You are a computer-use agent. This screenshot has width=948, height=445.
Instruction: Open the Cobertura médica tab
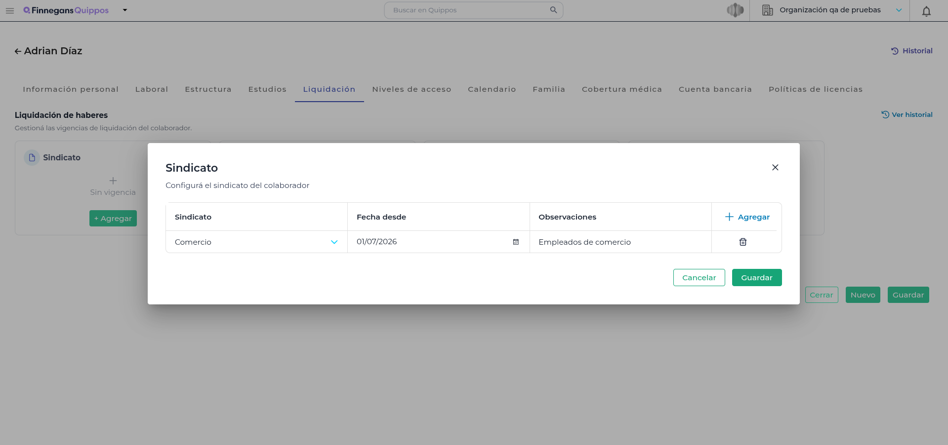point(621,89)
